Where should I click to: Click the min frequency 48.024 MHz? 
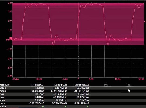point(60,94)
